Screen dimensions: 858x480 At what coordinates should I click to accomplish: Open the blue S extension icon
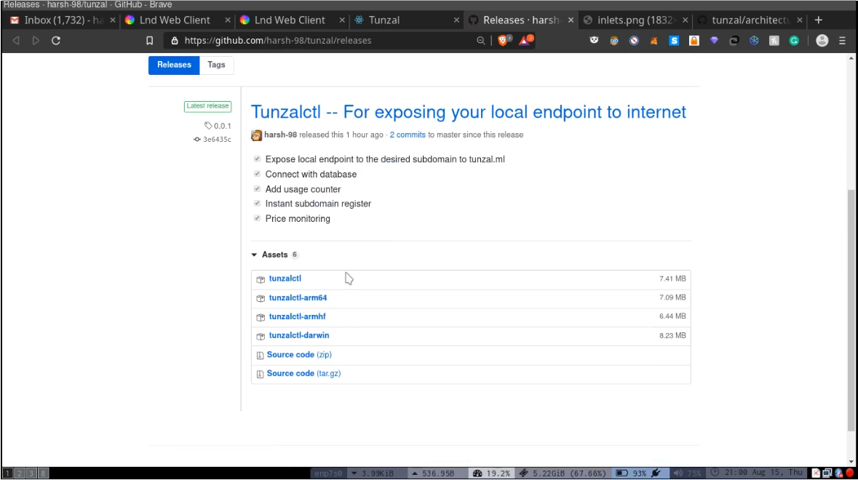(674, 41)
